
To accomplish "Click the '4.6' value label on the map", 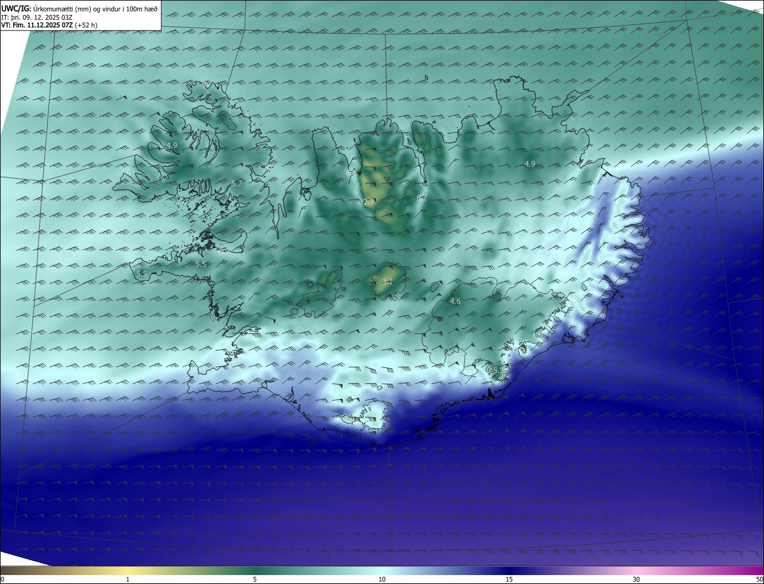I will click(x=455, y=302).
